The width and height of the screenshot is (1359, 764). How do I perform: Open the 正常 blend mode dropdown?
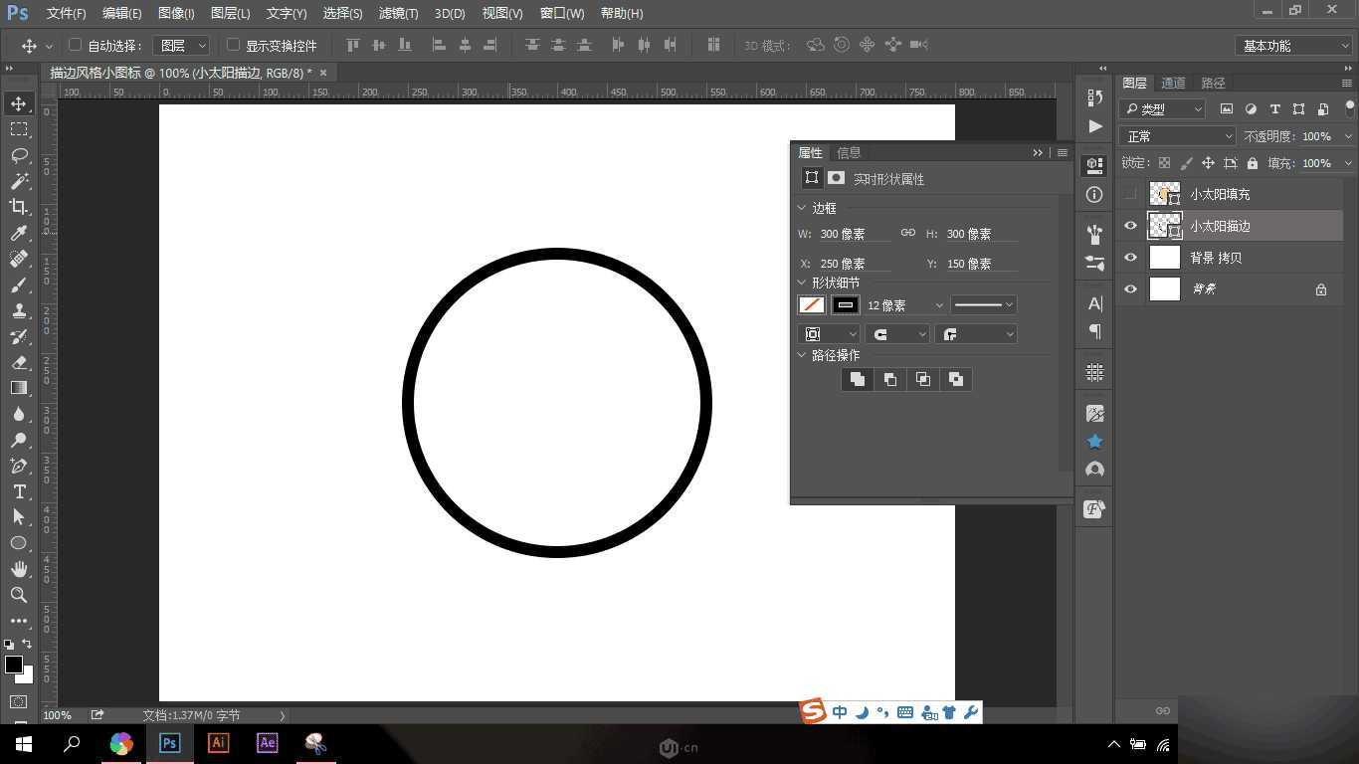pyautogui.click(x=1177, y=135)
